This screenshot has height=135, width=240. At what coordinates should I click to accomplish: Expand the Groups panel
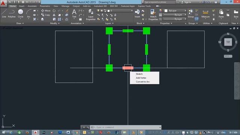click(x=193, y=23)
